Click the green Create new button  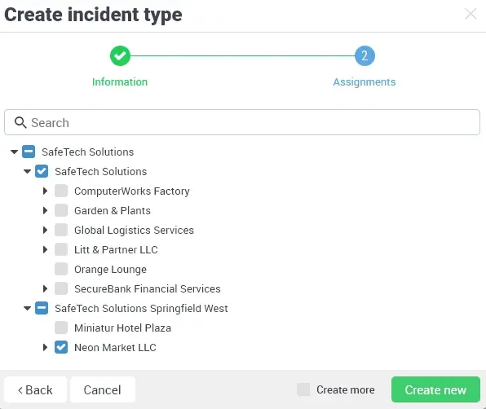coord(435,389)
